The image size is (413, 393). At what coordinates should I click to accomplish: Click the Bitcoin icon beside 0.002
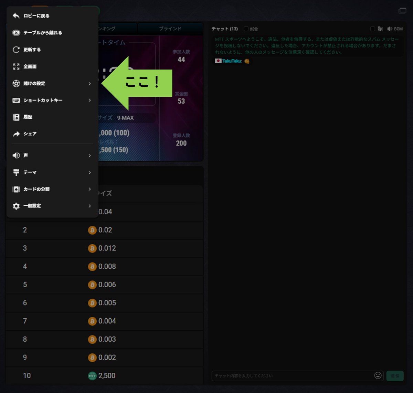(92, 358)
